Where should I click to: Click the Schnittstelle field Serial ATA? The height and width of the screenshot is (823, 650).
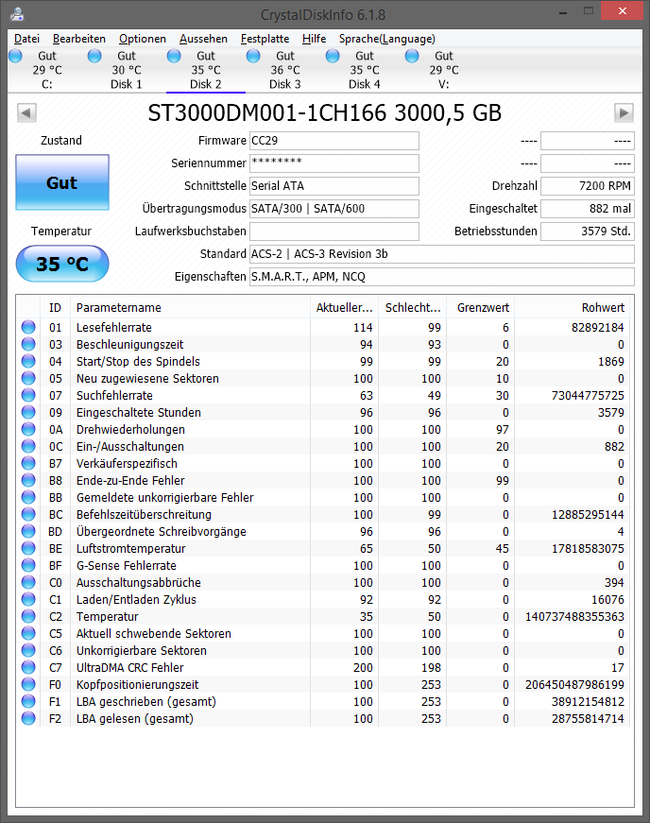coord(334,186)
